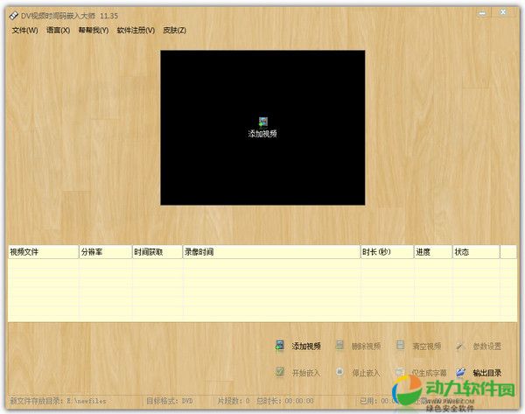The image size is (525, 414).
Task: Open the 文件(W) menu
Action: coord(25,30)
